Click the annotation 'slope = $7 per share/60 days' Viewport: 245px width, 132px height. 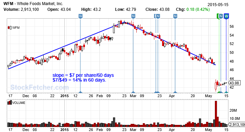(83, 75)
